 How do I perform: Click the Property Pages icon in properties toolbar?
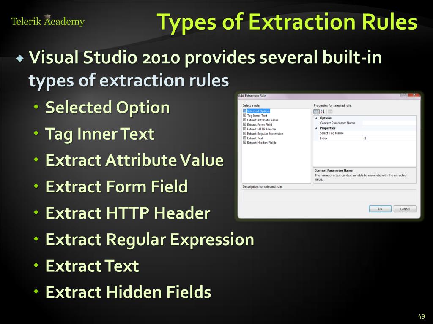(x=330, y=111)
